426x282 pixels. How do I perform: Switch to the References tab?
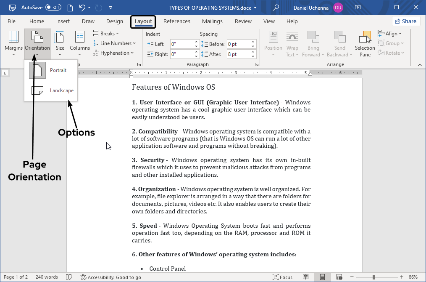point(177,21)
